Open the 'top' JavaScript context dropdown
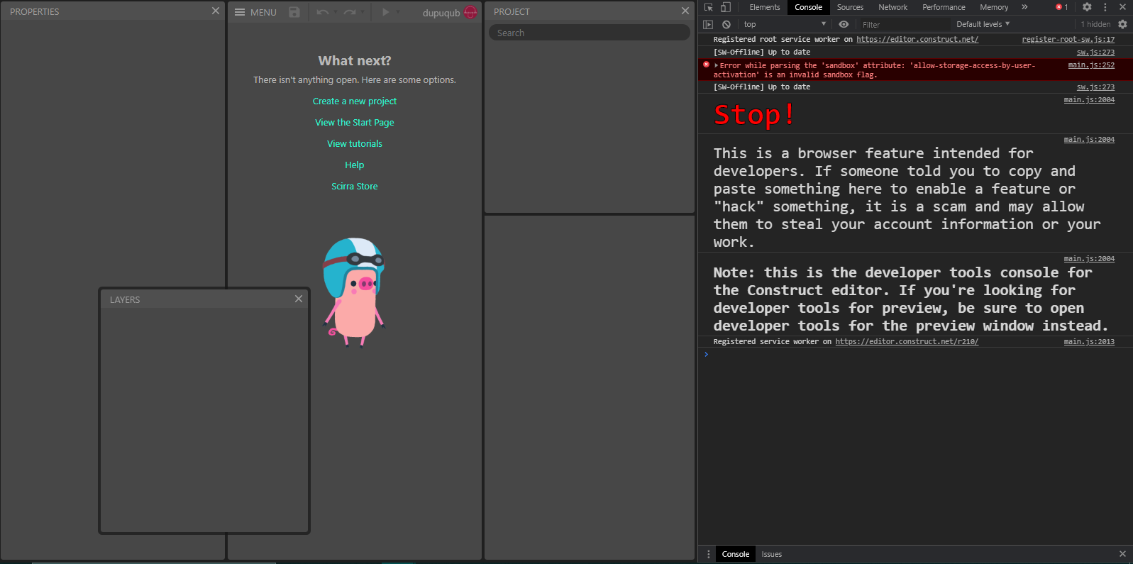 (x=785, y=24)
